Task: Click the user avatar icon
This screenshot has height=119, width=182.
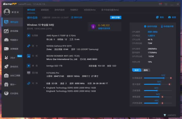Action: 7,12
